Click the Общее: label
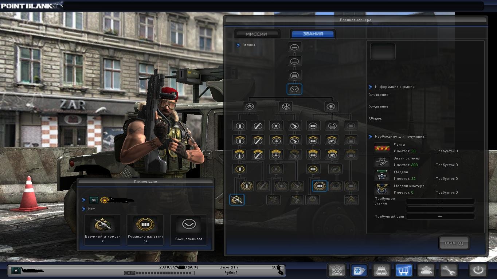The width and height of the screenshot is (497, 279). [376, 118]
